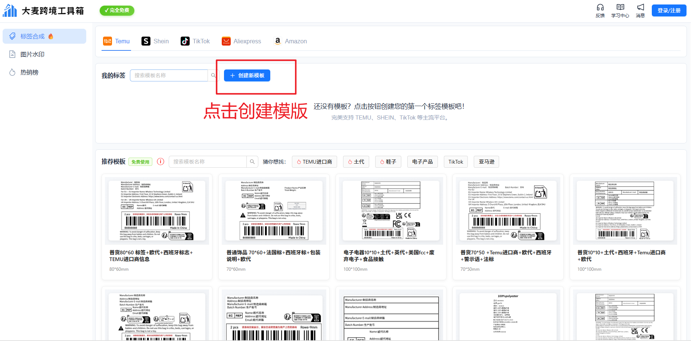Select the 土代 suggestion tag

point(356,162)
